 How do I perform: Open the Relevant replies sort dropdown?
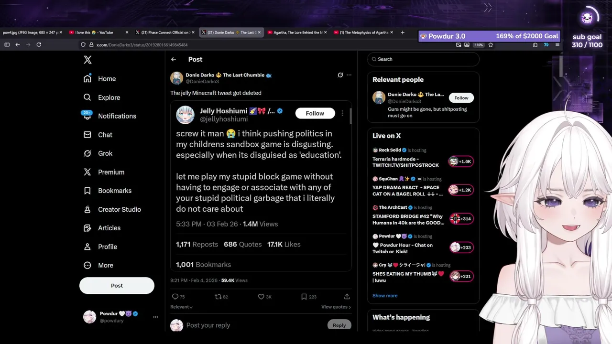point(182,307)
